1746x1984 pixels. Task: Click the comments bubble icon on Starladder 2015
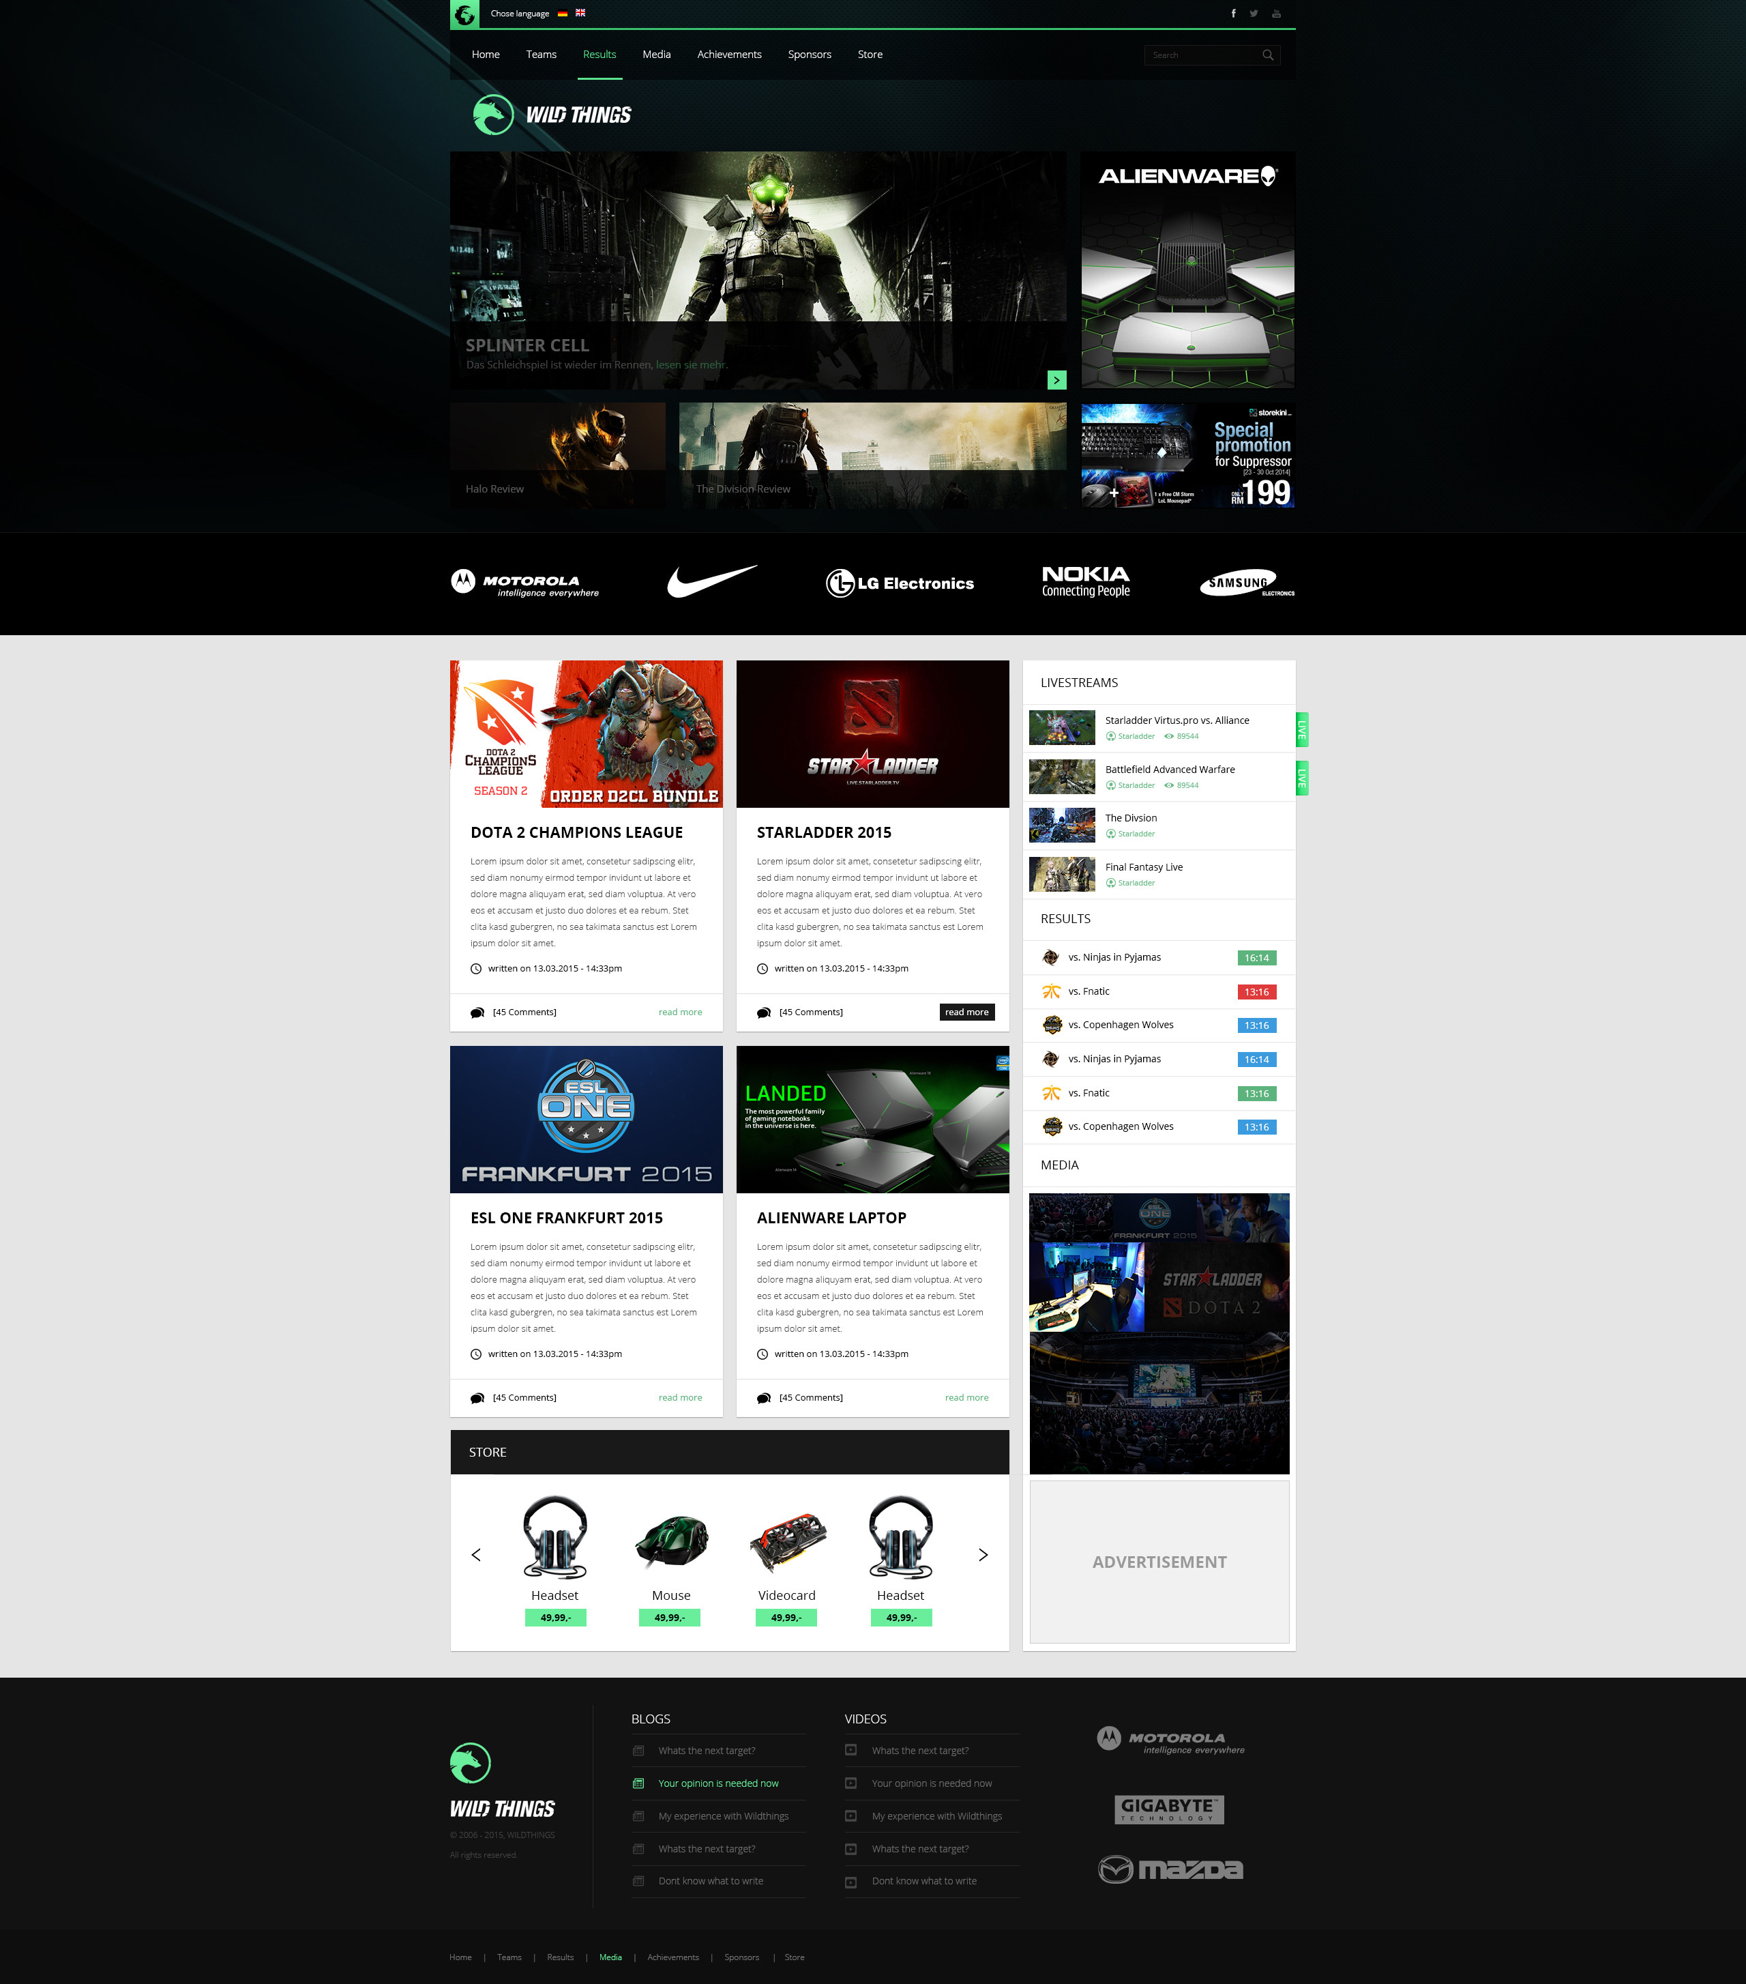(x=764, y=1012)
